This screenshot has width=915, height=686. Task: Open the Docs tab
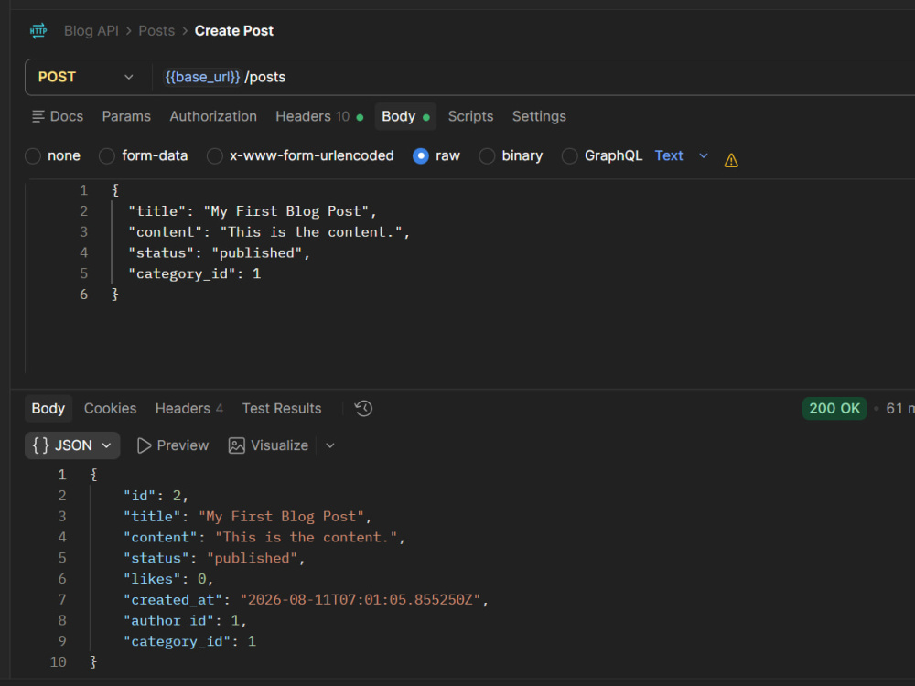pyautogui.click(x=58, y=117)
